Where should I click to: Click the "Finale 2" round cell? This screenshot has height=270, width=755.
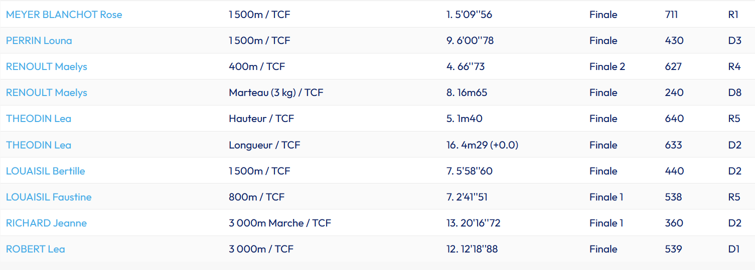click(x=607, y=66)
